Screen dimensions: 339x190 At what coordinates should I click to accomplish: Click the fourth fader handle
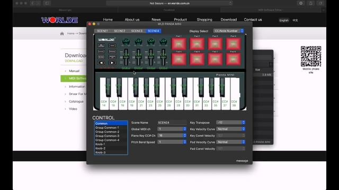click(163, 57)
